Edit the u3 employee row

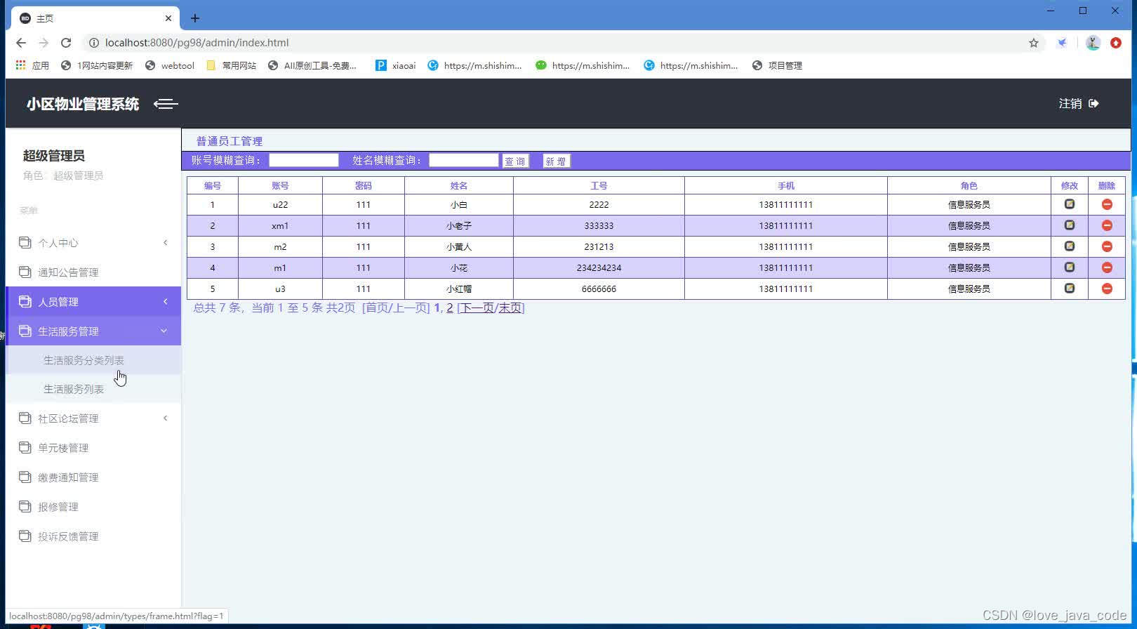[1070, 289]
